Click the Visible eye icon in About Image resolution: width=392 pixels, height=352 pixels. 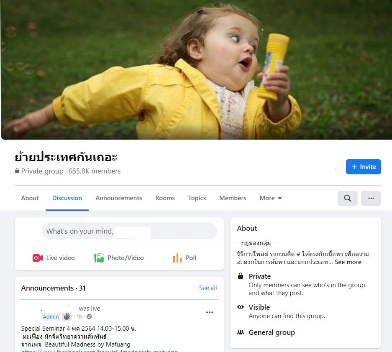pos(241,307)
